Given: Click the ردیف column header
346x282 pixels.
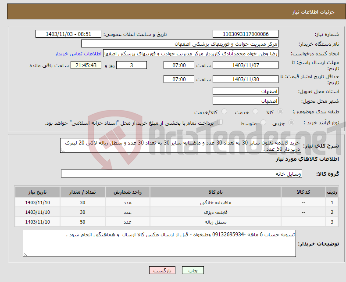Looking at the screenshot, I should pyautogui.click(x=332, y=192).
